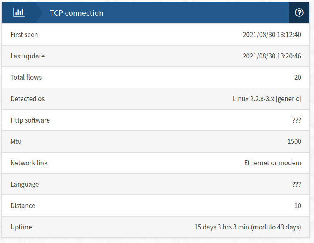
Task: Click the Mtu value 1500
Action: point(294,141)
